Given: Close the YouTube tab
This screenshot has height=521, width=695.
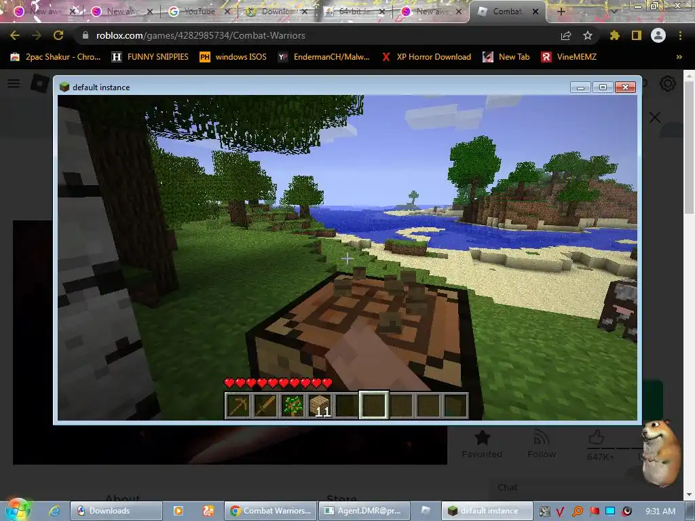Looking at the screenshot, I should click(x=227, y=12).
